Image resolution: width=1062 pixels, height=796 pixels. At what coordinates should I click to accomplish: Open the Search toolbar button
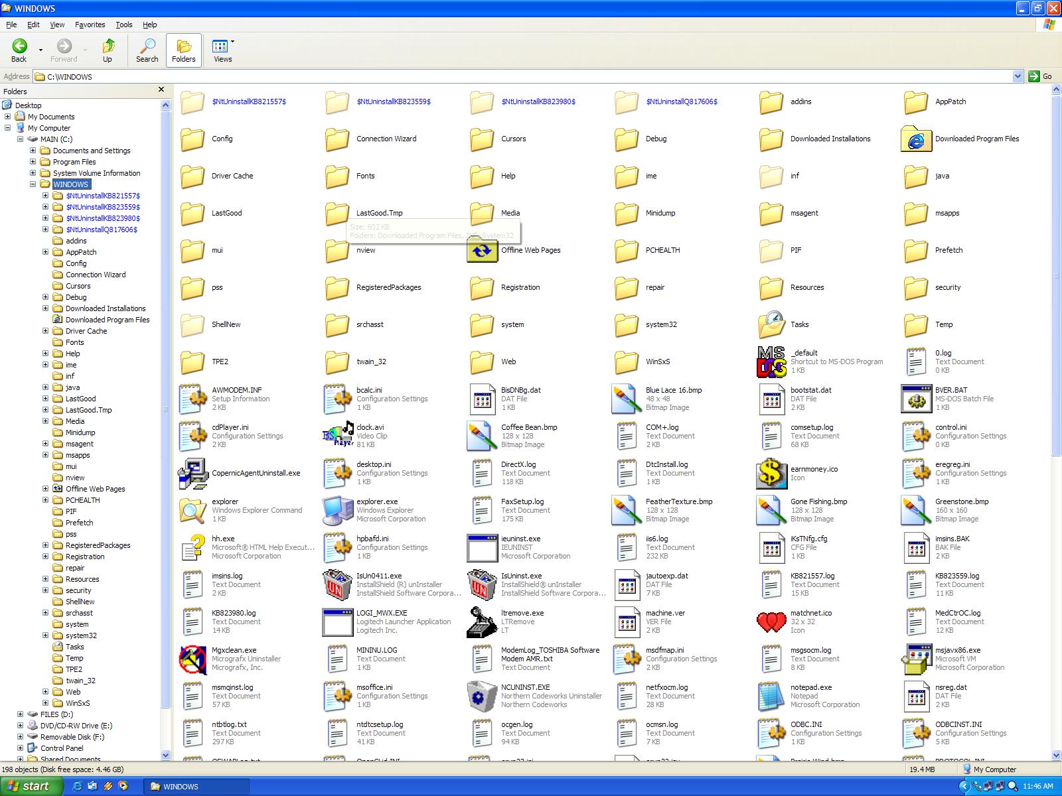point(147,50)
